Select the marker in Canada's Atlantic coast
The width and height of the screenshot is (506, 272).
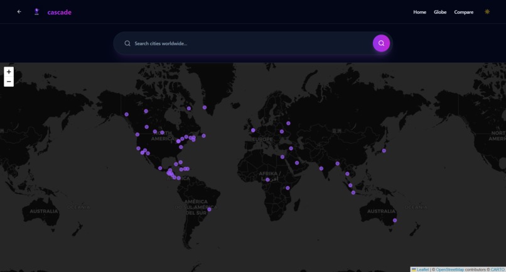tap(203, 136)
